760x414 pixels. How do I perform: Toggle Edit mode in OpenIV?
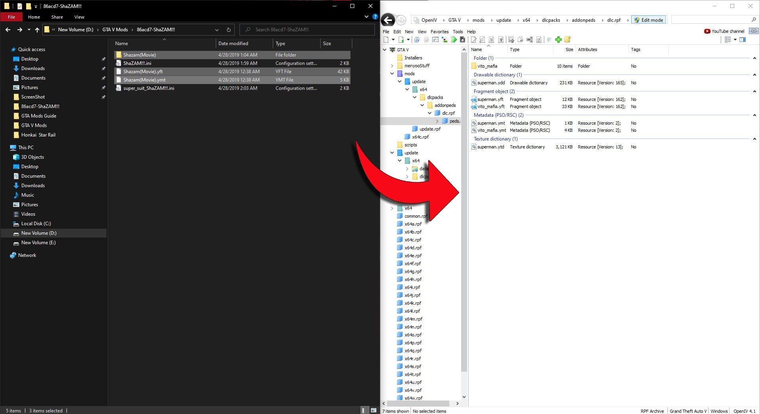point(648,20)
